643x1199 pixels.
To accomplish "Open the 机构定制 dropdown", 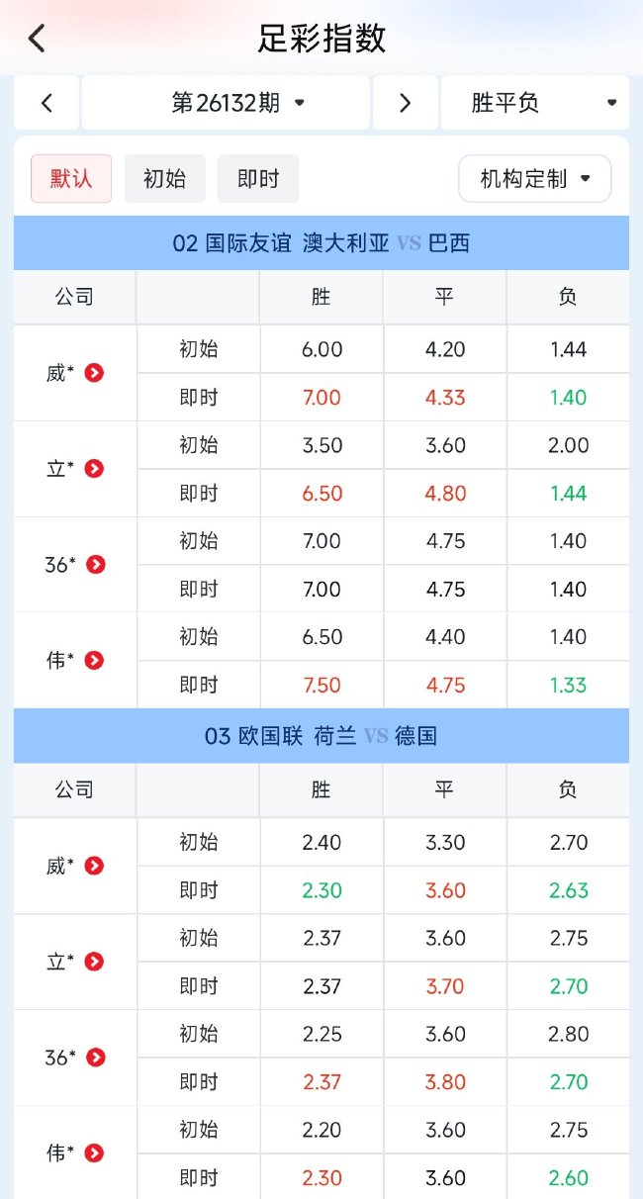I will 535,179.
